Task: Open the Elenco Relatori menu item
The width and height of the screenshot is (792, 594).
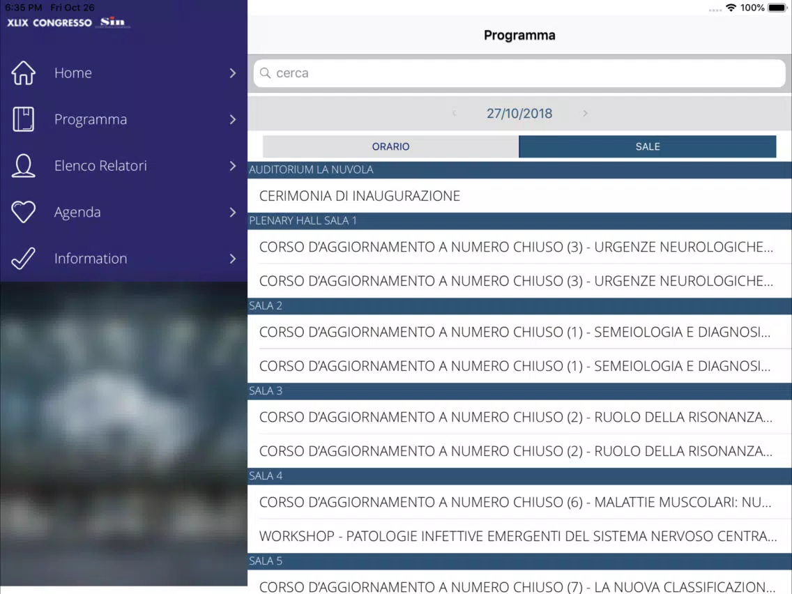Action: 124,166
